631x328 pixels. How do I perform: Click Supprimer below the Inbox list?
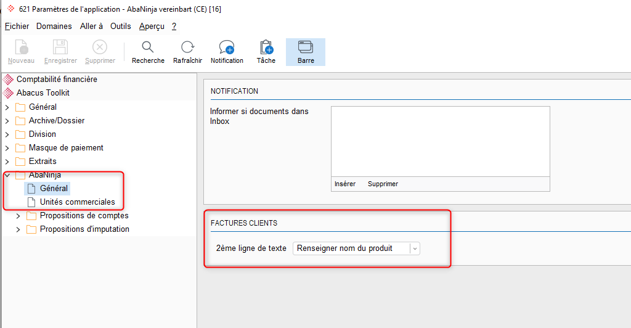pos(383,184)
